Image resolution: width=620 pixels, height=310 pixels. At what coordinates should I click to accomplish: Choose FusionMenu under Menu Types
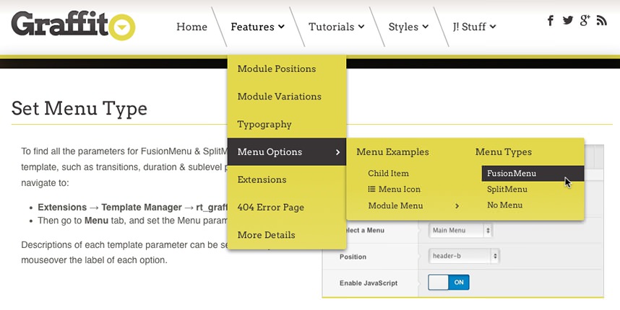click(533, 174)
